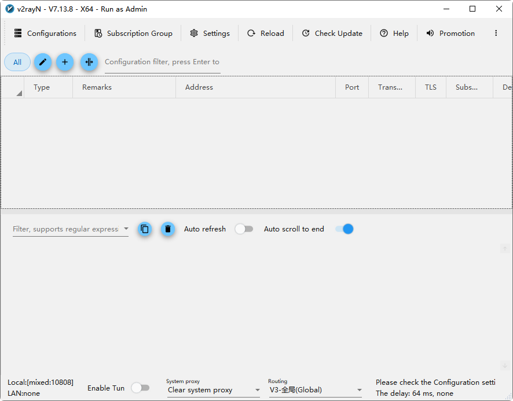Click the LAN:none status text

[24, 393]
